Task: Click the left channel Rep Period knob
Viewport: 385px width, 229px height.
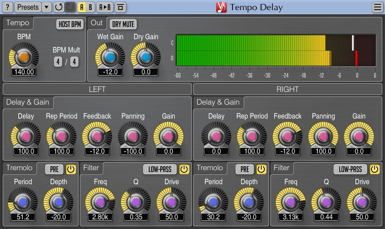Action: (x=62, y=137)
